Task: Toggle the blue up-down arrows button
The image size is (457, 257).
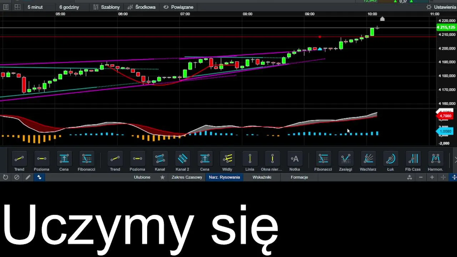Action: click(39, 177)
